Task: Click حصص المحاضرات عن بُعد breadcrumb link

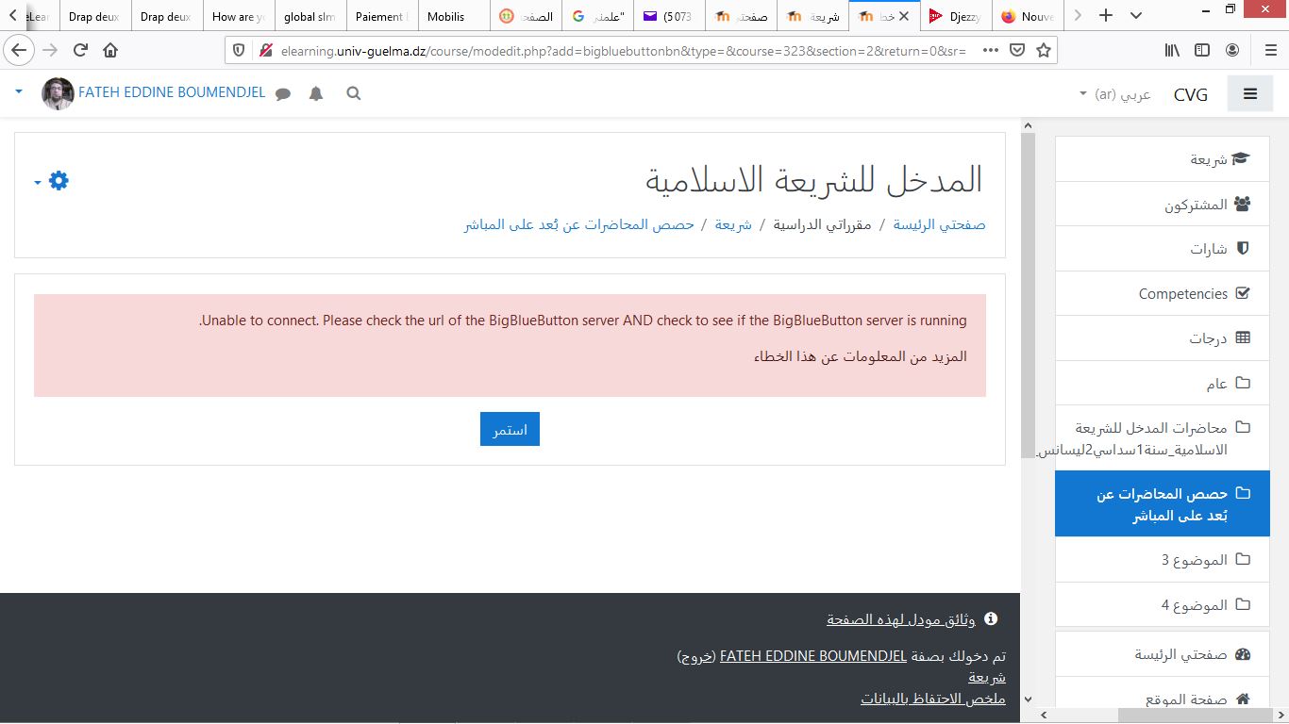Action: (x=579, y=224)
